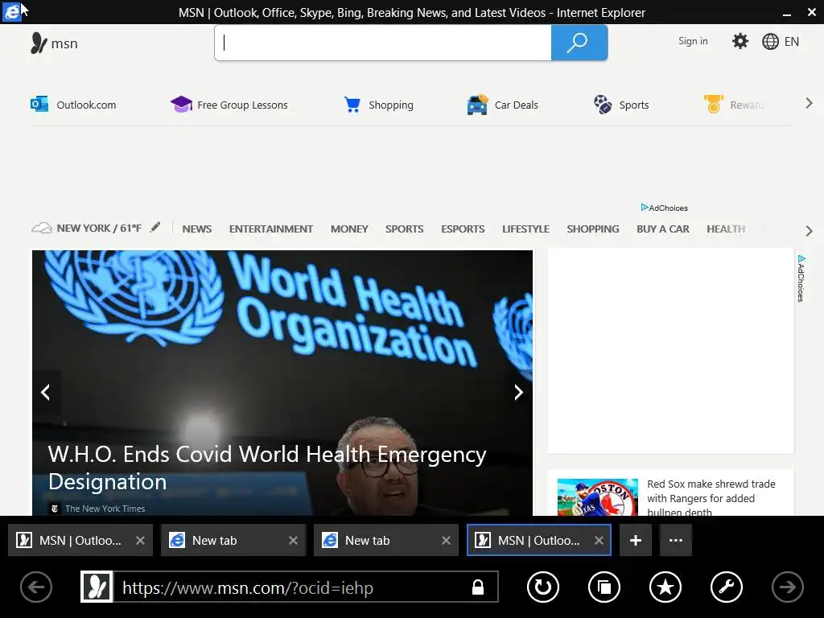Open Red Sox trade article headline
The width and height of the screenshot is (824, 618).
click(711, 497)
